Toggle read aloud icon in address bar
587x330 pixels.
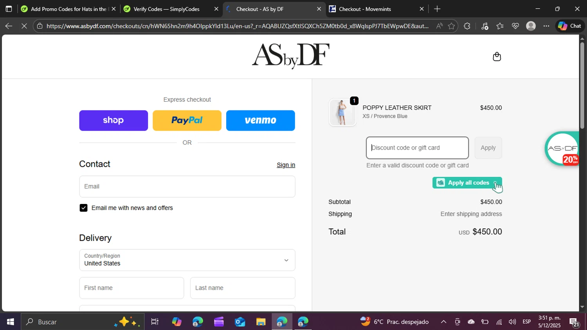pyautogui.click(x=439, y=26)
